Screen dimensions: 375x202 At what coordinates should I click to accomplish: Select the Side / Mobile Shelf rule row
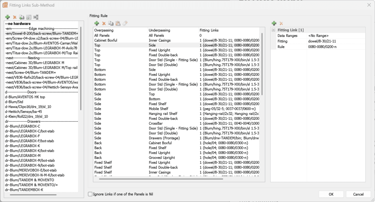click(176, 109)
